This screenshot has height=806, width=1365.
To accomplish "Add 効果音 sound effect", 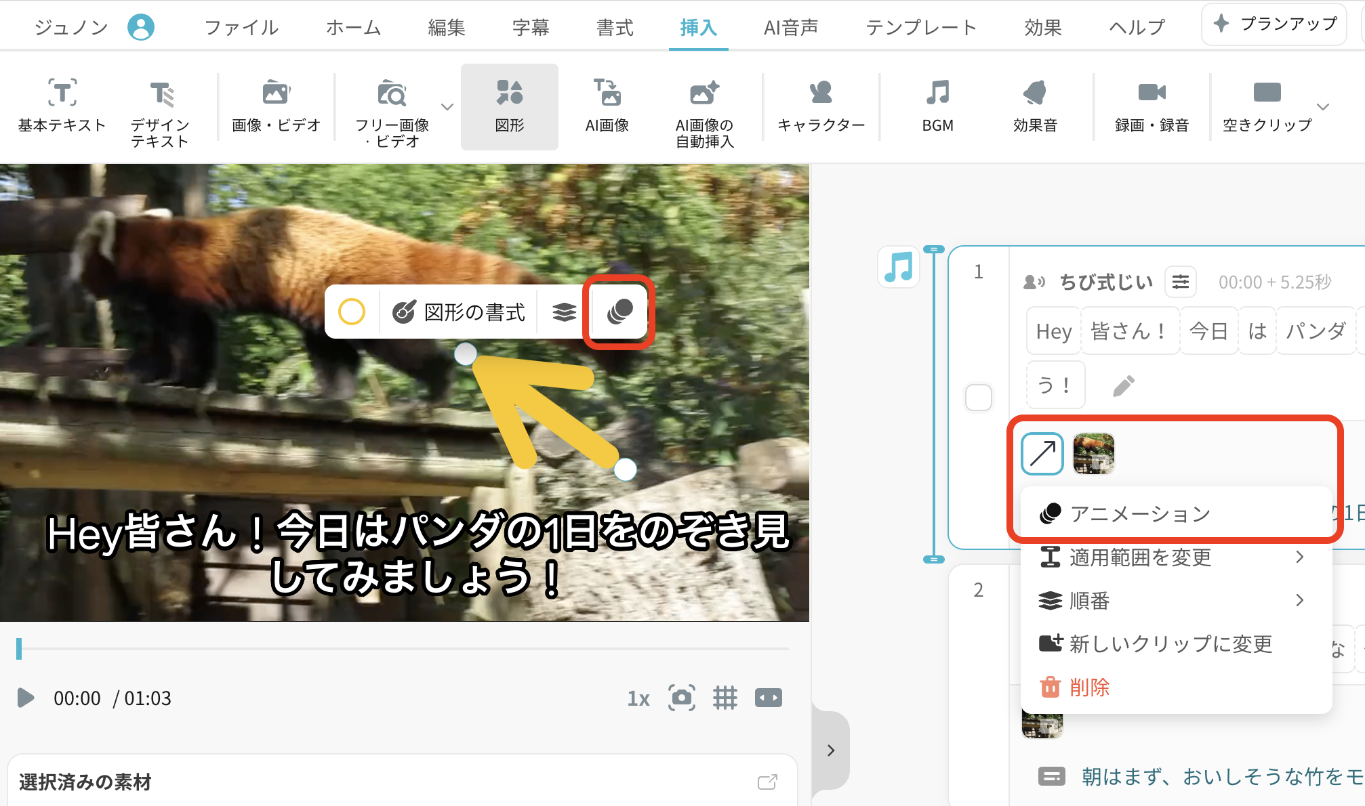I will [1035, 106].
